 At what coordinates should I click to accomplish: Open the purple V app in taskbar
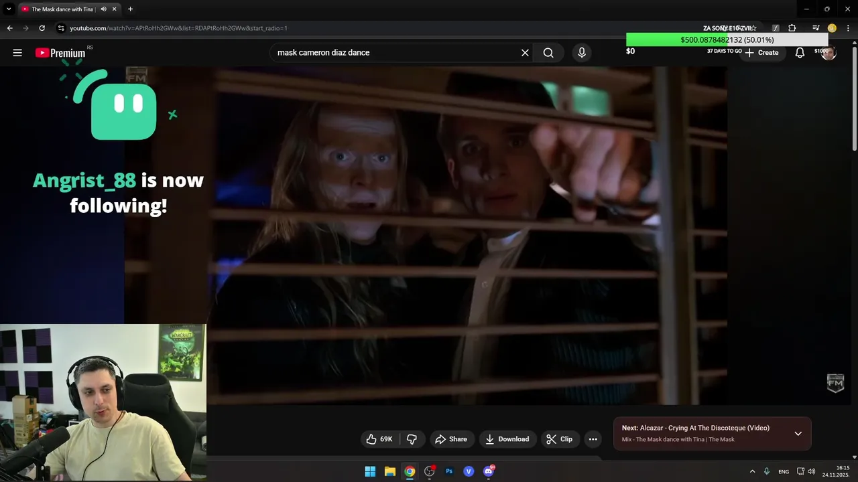[x=469, y=471]
